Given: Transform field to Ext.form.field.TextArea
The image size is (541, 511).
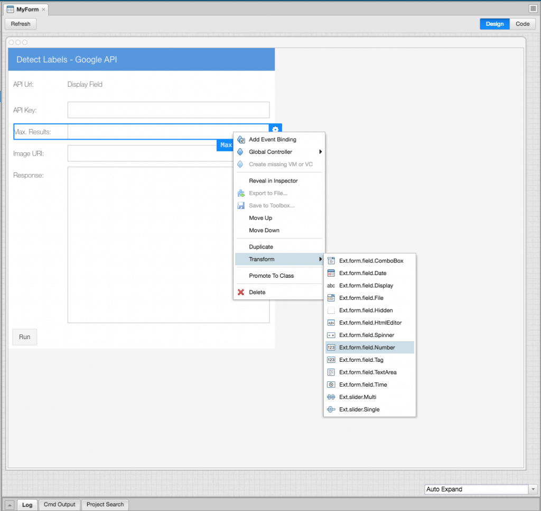Looking at the screenshot, I should [x=369, y=372].
